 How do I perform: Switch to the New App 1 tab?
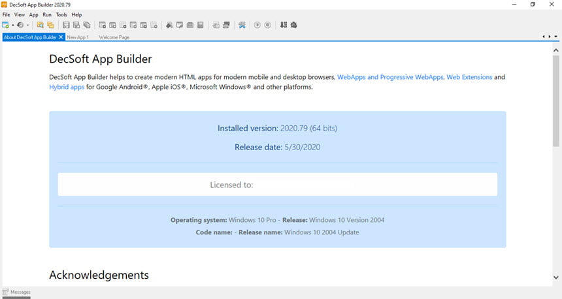click(x=78, y=37)
